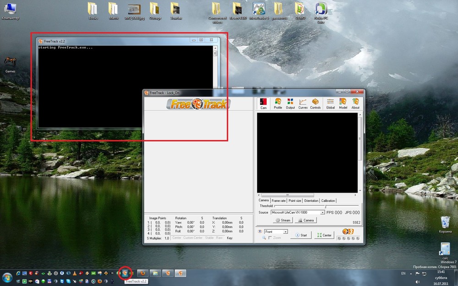Click the EN language indicator

tap(403, 274)
